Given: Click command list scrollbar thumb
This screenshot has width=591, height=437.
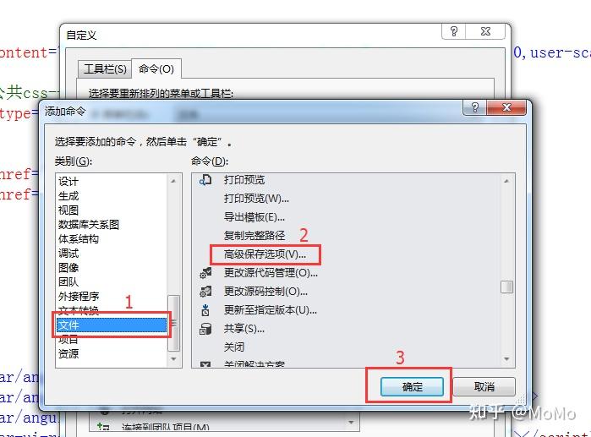Looking at the screenshot, I should (x=506, y=287).
